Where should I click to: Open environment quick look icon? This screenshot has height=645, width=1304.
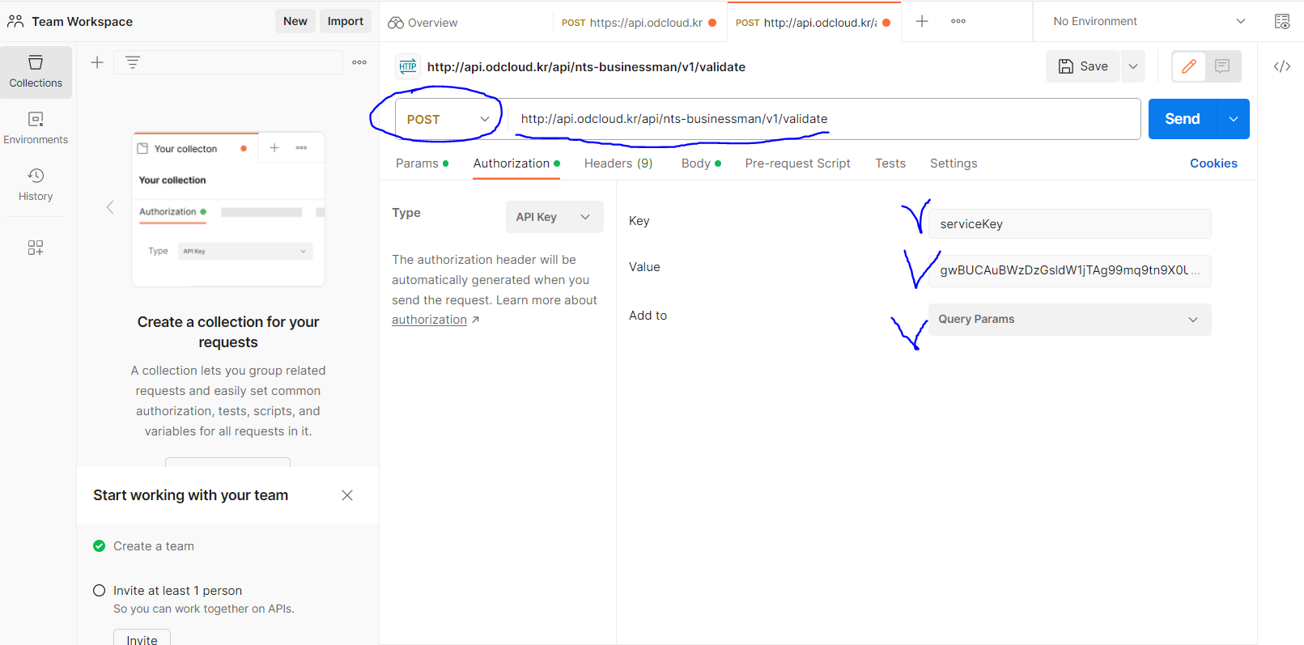pos(1282,21)
